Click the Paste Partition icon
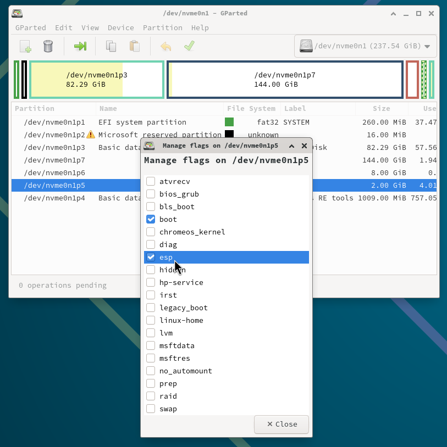 [x=135, y=46]
